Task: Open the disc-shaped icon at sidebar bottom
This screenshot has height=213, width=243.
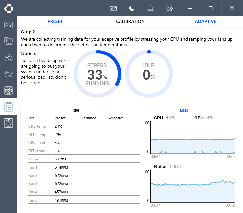Action: 9,123
